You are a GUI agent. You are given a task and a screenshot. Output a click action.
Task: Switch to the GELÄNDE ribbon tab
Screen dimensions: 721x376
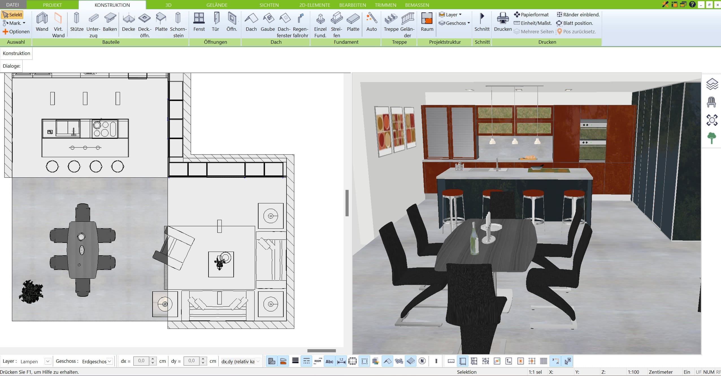[x=217, y=5]
